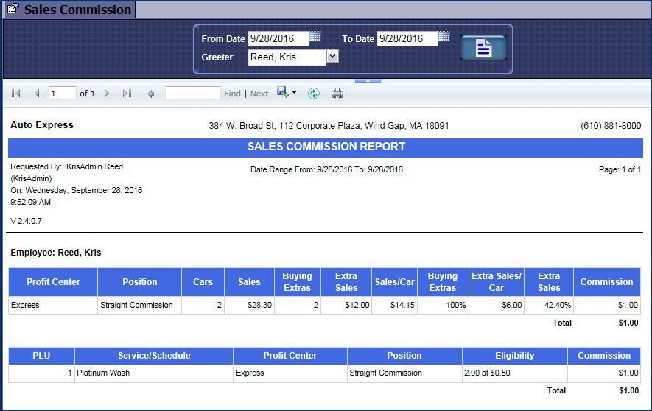Select the Sales Commission title tab
652x411 pixels.
(x=69, y=10)
